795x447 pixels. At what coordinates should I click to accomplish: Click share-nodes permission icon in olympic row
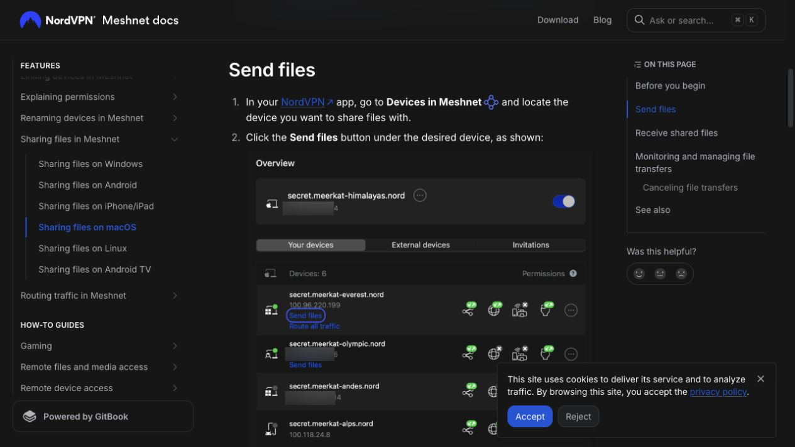(x=469, y=353)
